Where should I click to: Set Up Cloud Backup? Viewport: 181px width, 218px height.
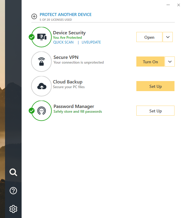tap(155, 86)
